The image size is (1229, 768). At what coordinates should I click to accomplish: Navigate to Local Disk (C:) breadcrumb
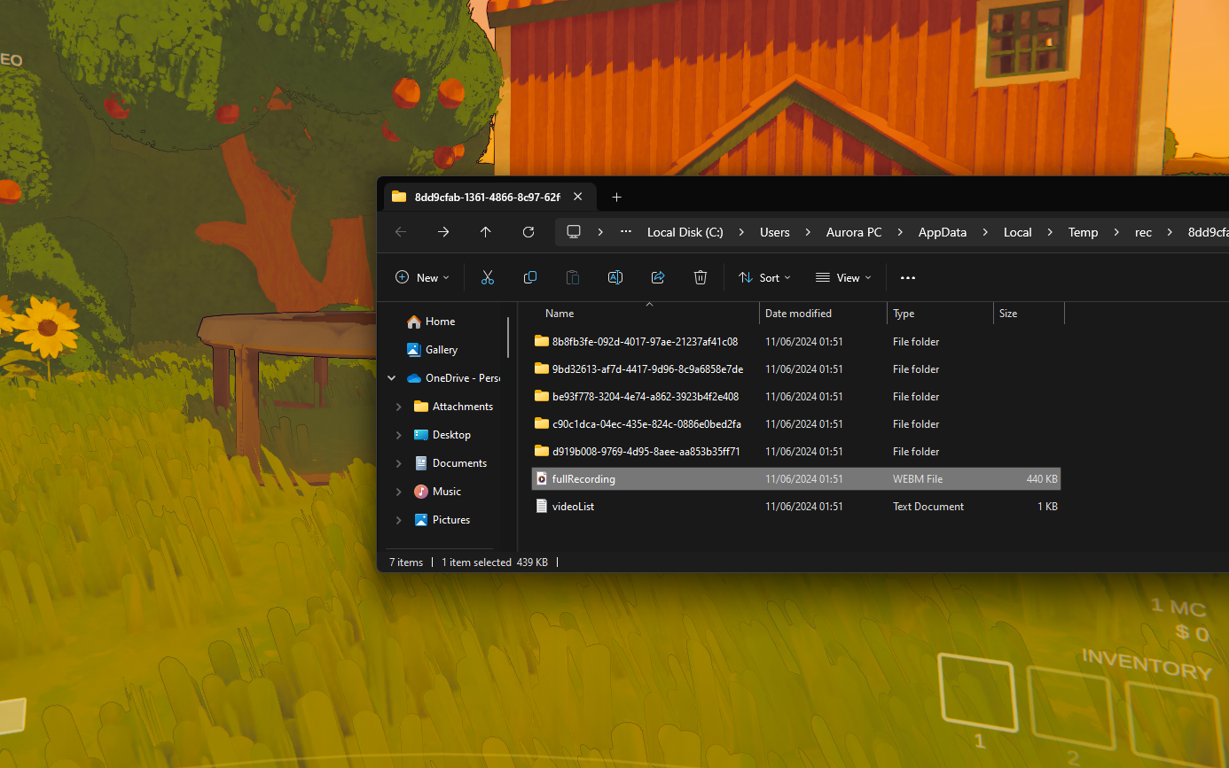tap(685, 232)
